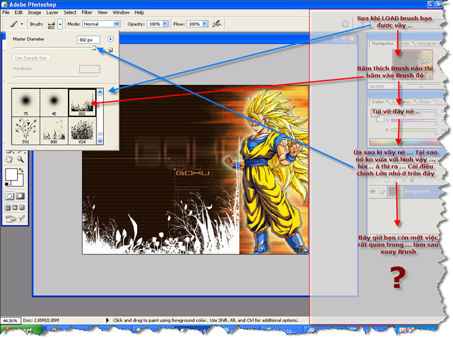Click the Navigator zoom slider handle
The image size is (453, 338).
tap(421, 86)
